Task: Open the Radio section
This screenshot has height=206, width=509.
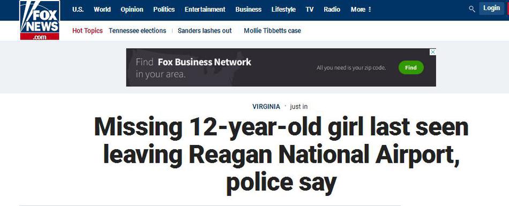Action: pos(332,10)
